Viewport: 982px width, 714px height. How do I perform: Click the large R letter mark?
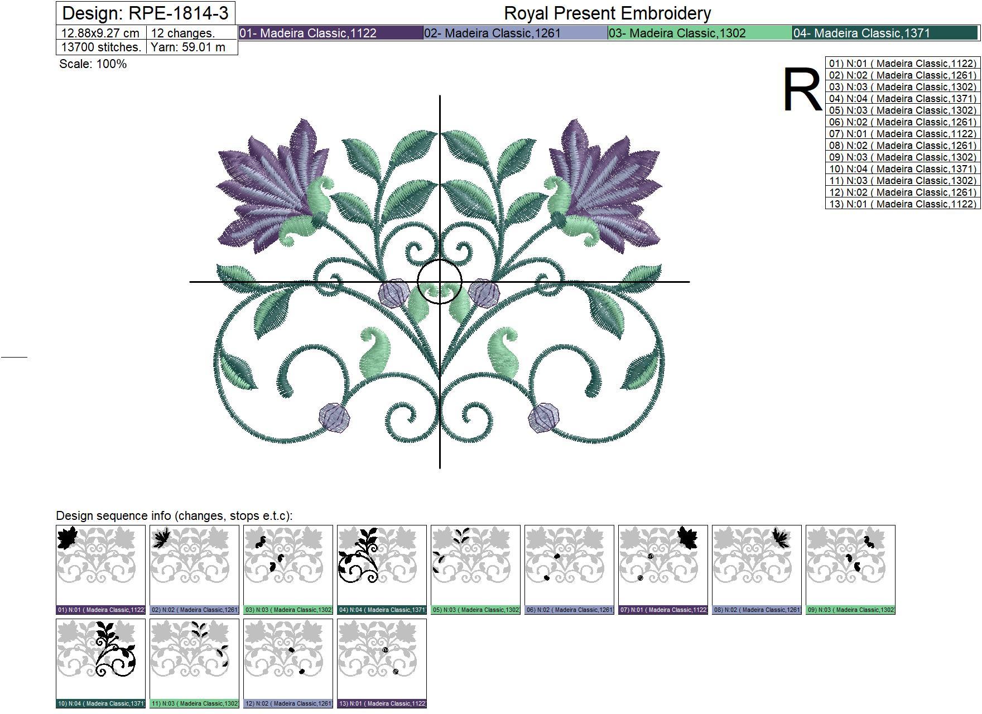[x=802, y=90]
